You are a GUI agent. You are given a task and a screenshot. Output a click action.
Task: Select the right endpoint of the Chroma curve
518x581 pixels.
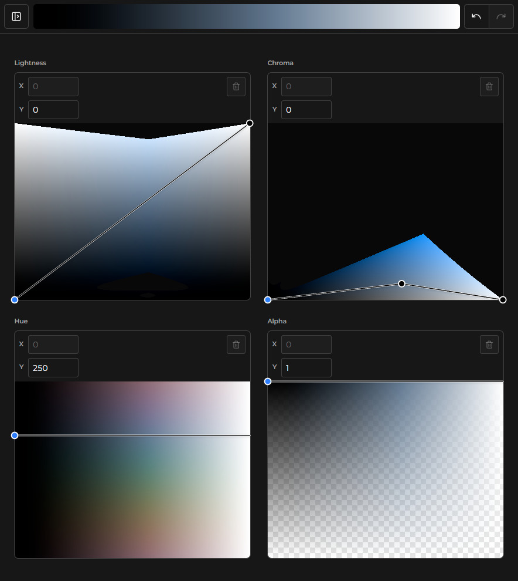click(502, 299)
